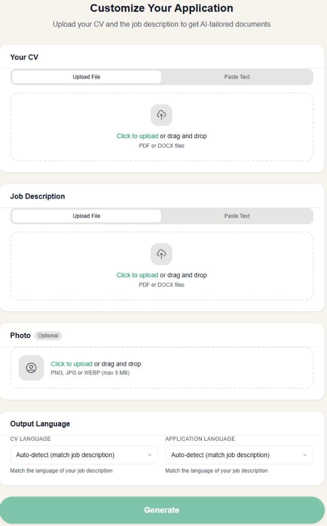The width and height of the screenshot is (327, 526).
Task: Click the 'Click to upload' link for Your CV
Action: pyautogui.click(x=137, y=136)
